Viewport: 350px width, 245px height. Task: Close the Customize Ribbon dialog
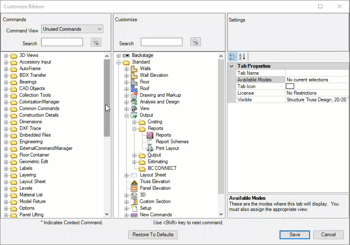click(340, 6)
